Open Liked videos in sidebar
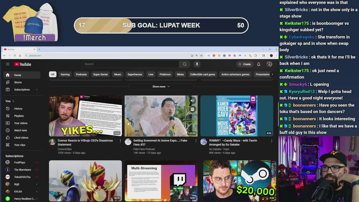Image resolution: width=359 pixels, height=202 pixels. point(22,138)
